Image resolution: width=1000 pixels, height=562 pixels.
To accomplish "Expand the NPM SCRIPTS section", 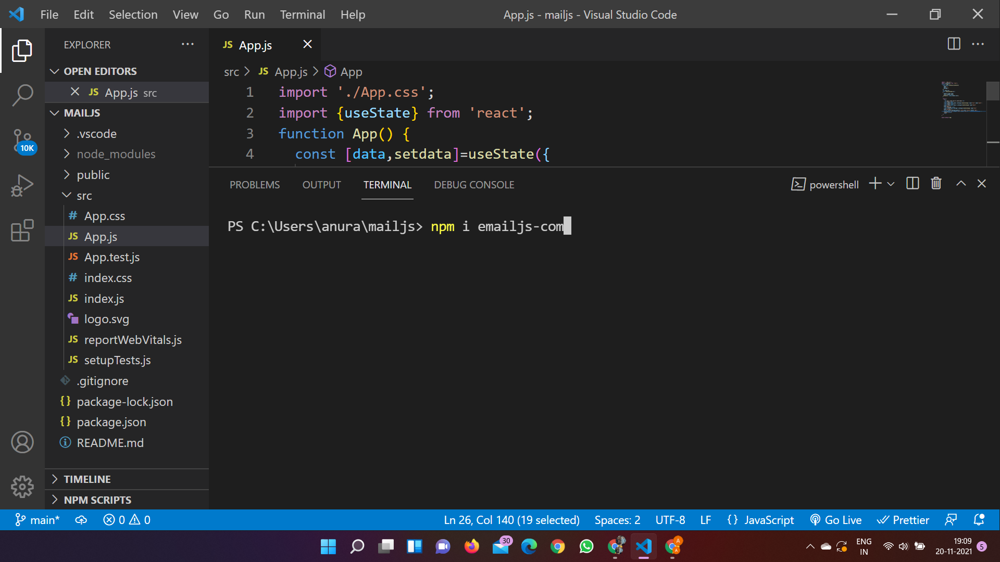I will 97,500.
